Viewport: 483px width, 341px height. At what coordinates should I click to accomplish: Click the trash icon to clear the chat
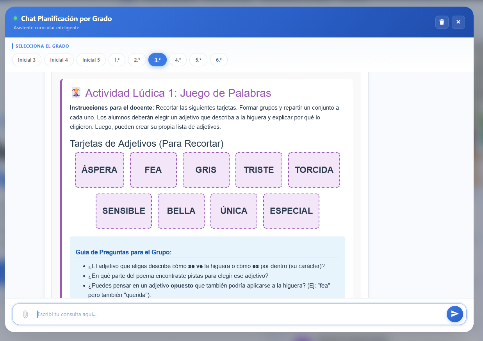click(x=442, y=22)
